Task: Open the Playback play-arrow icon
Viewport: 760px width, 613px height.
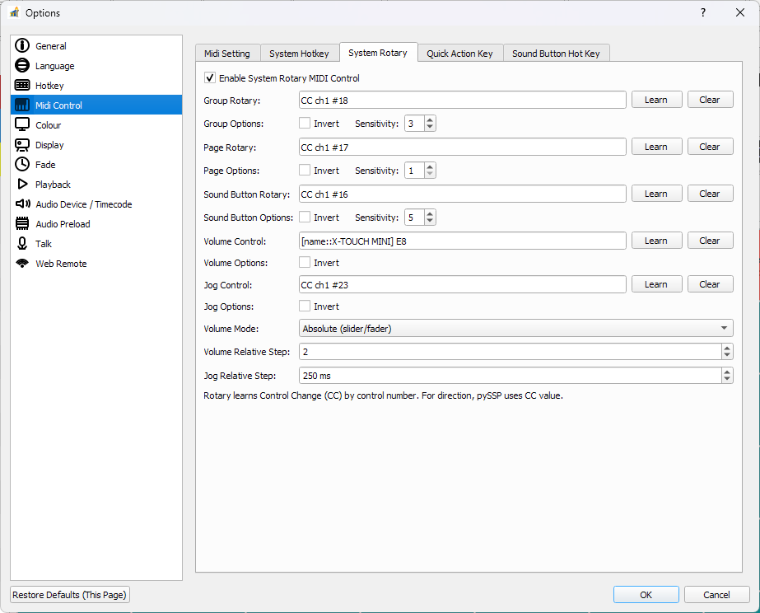Action: 22,185
